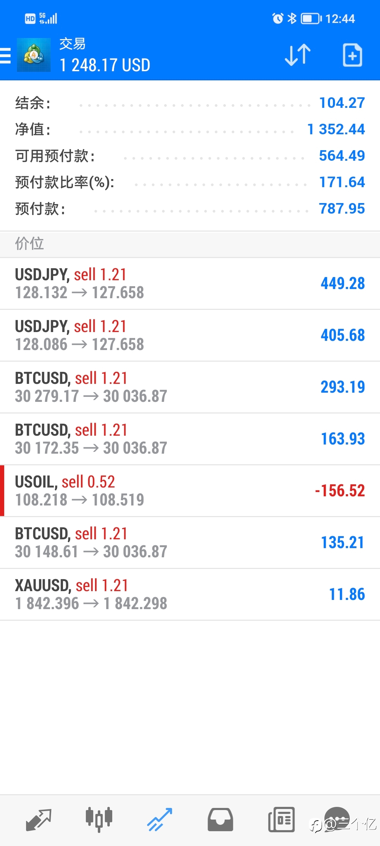Open BTCUSD position opened at 30 279.17
Screen dimensions: 380x846
click(x=190, y=387)
